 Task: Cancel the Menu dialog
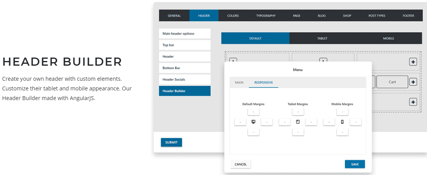click(x=241, y=164)
